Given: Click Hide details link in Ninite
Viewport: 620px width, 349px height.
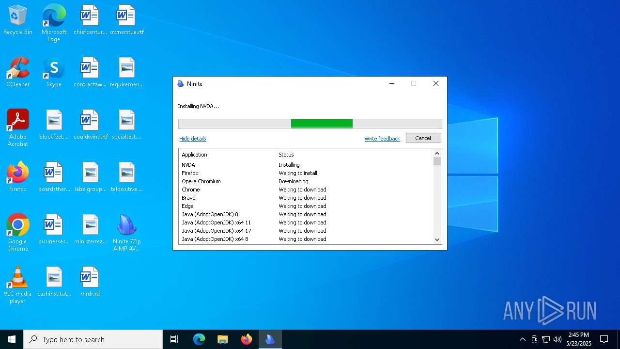Looking at the screenshot, I should click(193, 139).
